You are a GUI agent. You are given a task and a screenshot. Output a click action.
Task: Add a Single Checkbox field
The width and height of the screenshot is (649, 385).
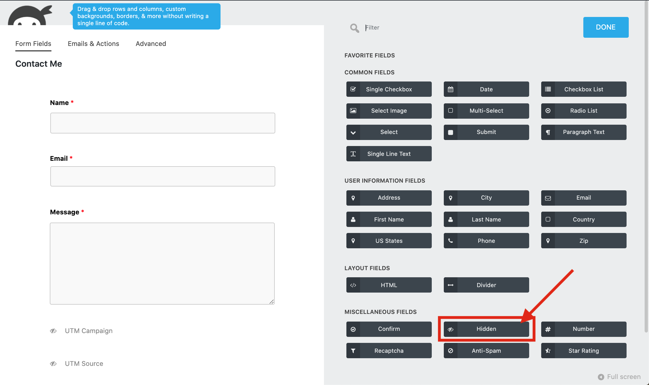click(389, 89)
